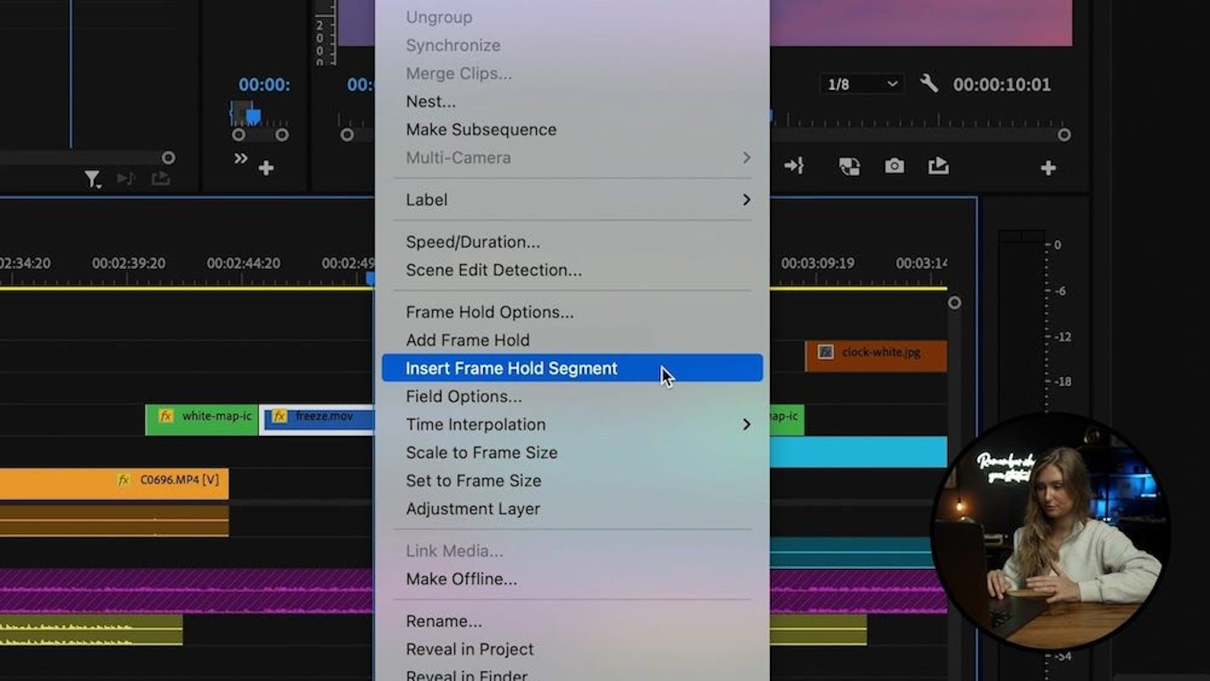The image size is (1210, 681).
Task: Click the timeline vertical zoom scroll handle
Action: pos(954,303)
